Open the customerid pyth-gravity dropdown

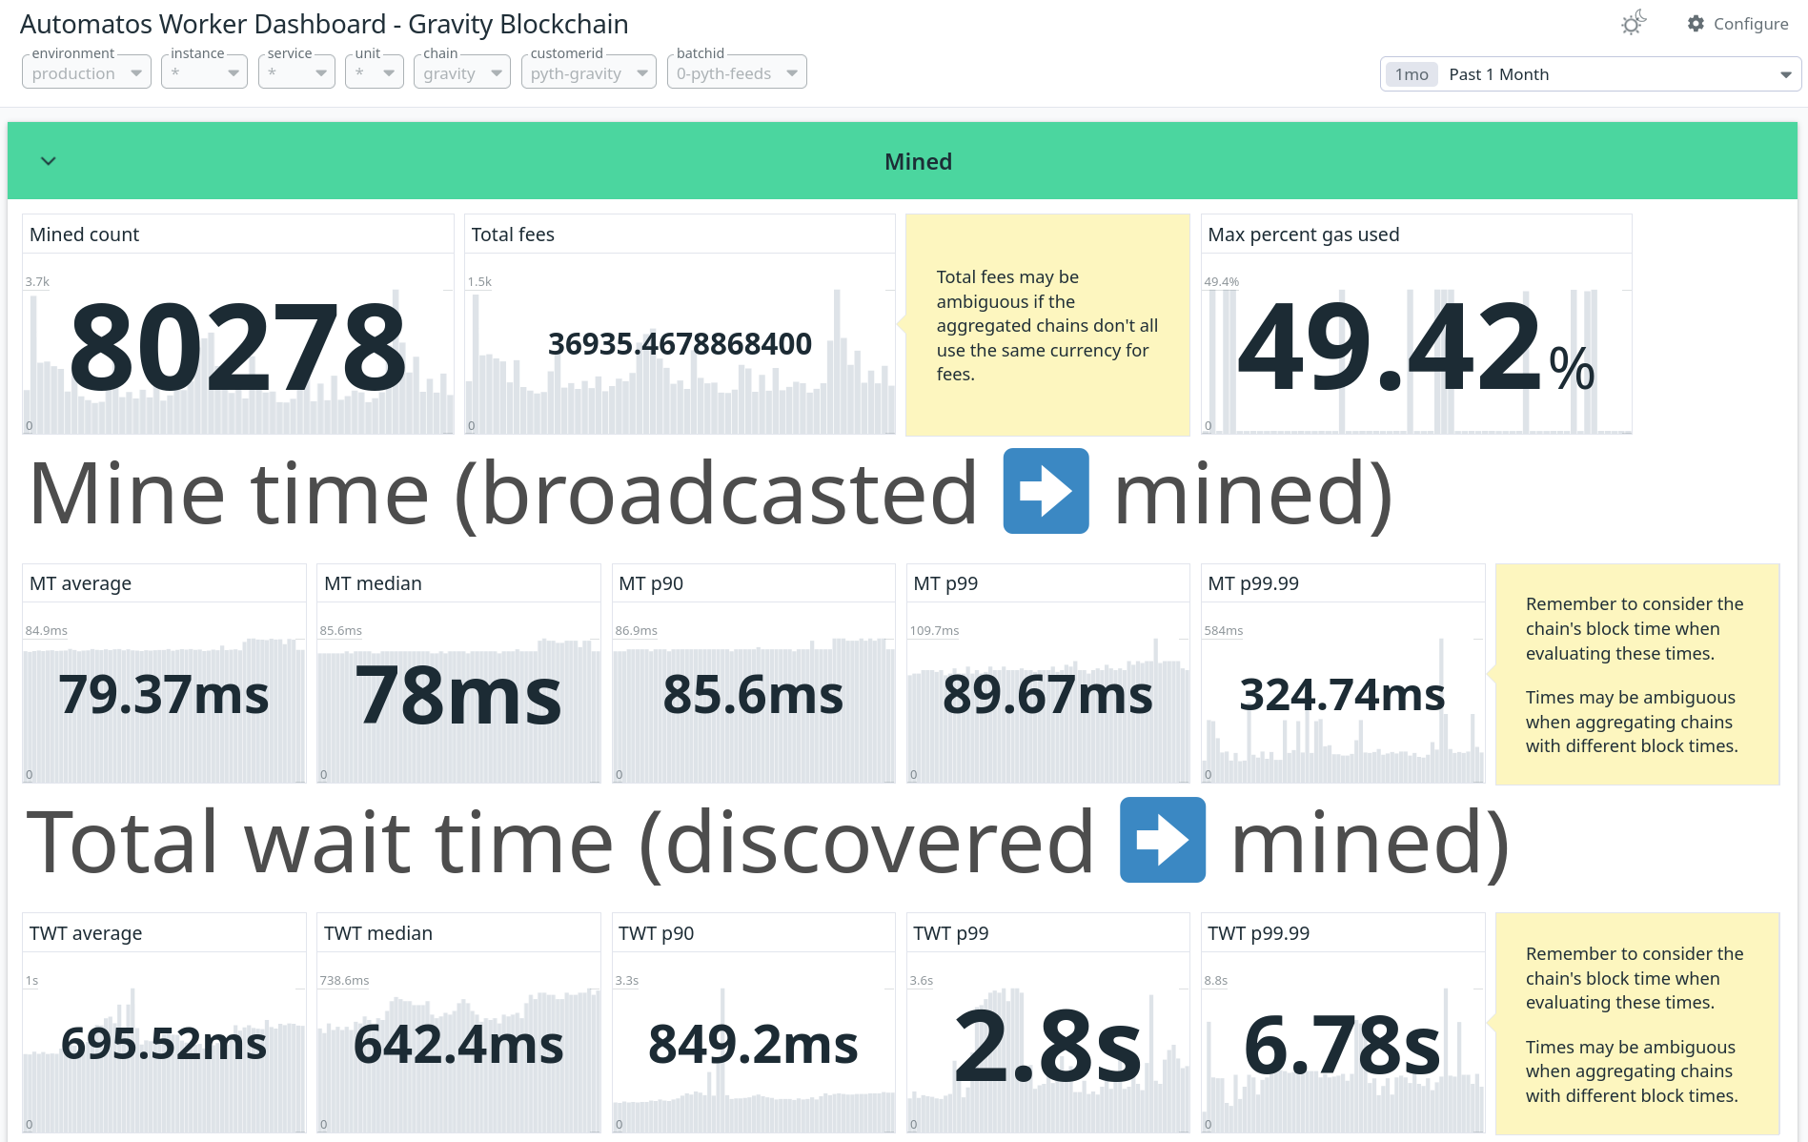click(x=589, y=72)
